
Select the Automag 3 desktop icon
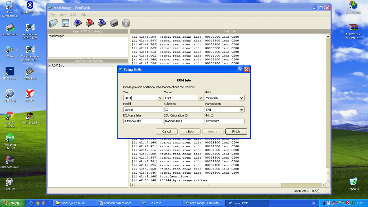click(30, 118)
